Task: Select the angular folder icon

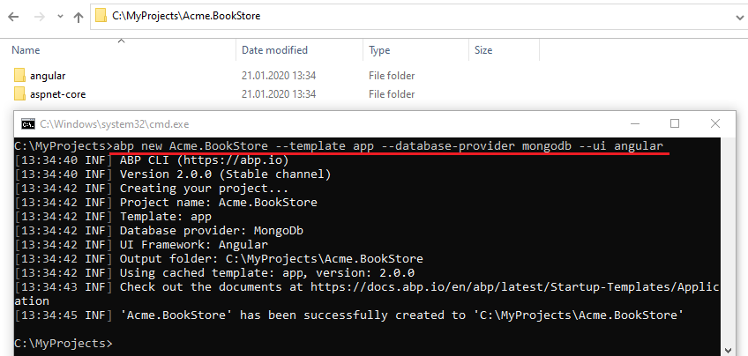Action: pyautogui.click(x=21, y=76)
